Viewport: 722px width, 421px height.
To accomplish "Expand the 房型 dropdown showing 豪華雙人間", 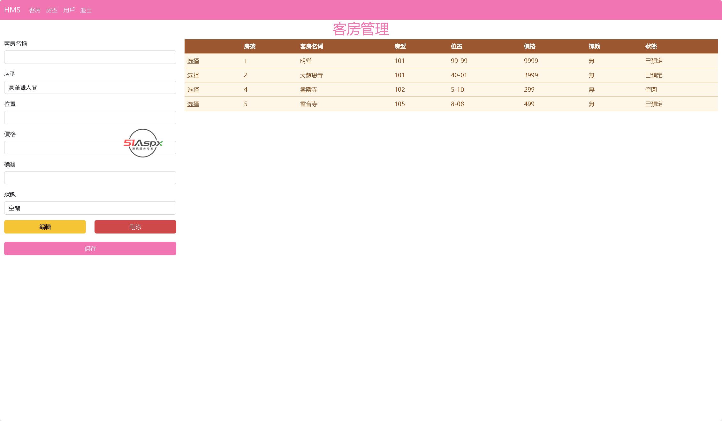I will pyautogui.click(x=90, y=88).
